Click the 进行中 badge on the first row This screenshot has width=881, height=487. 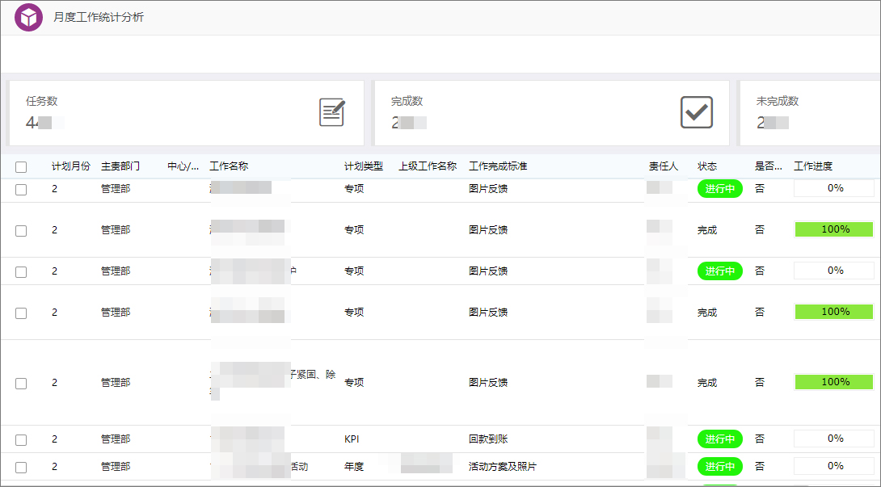click(x=719, y=188)
